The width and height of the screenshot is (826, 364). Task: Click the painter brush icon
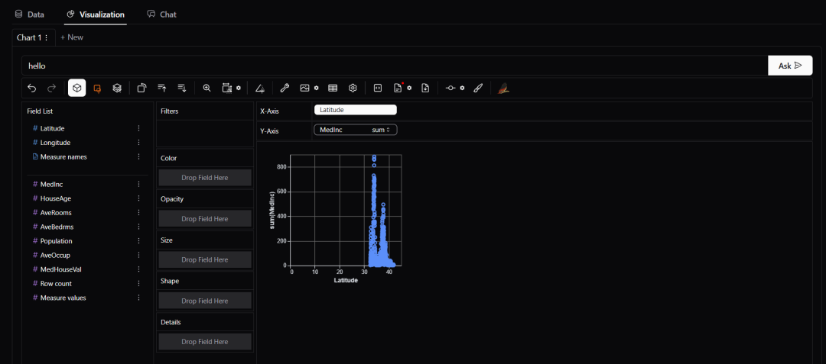click(478, 89)
